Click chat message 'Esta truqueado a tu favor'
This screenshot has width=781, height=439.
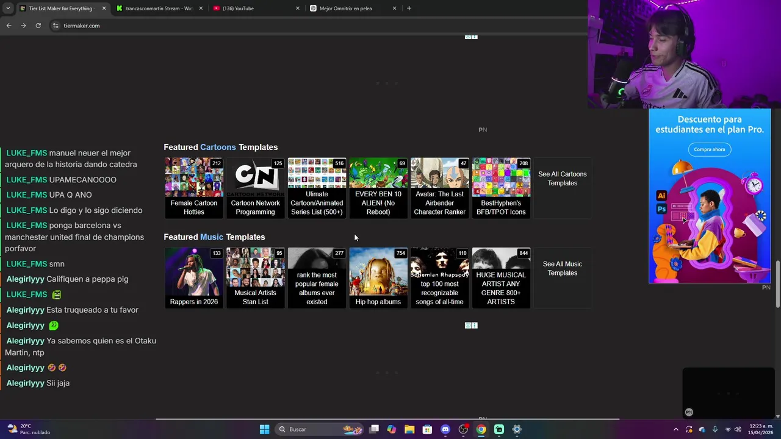click(x=92, y=310)
